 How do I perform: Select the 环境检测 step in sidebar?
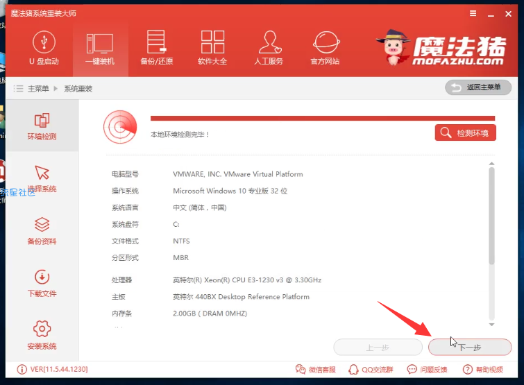[42, 126]
